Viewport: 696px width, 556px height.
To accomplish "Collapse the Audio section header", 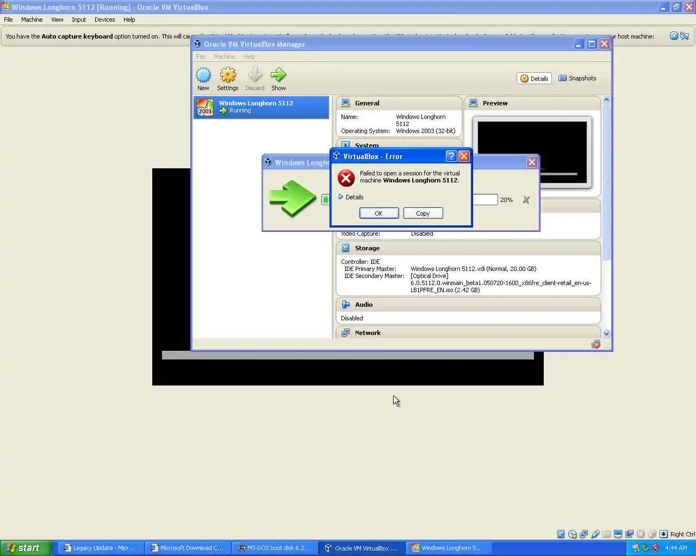I will point(468,305).
